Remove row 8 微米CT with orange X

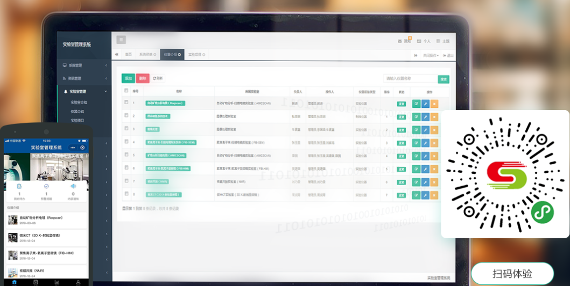434,195
